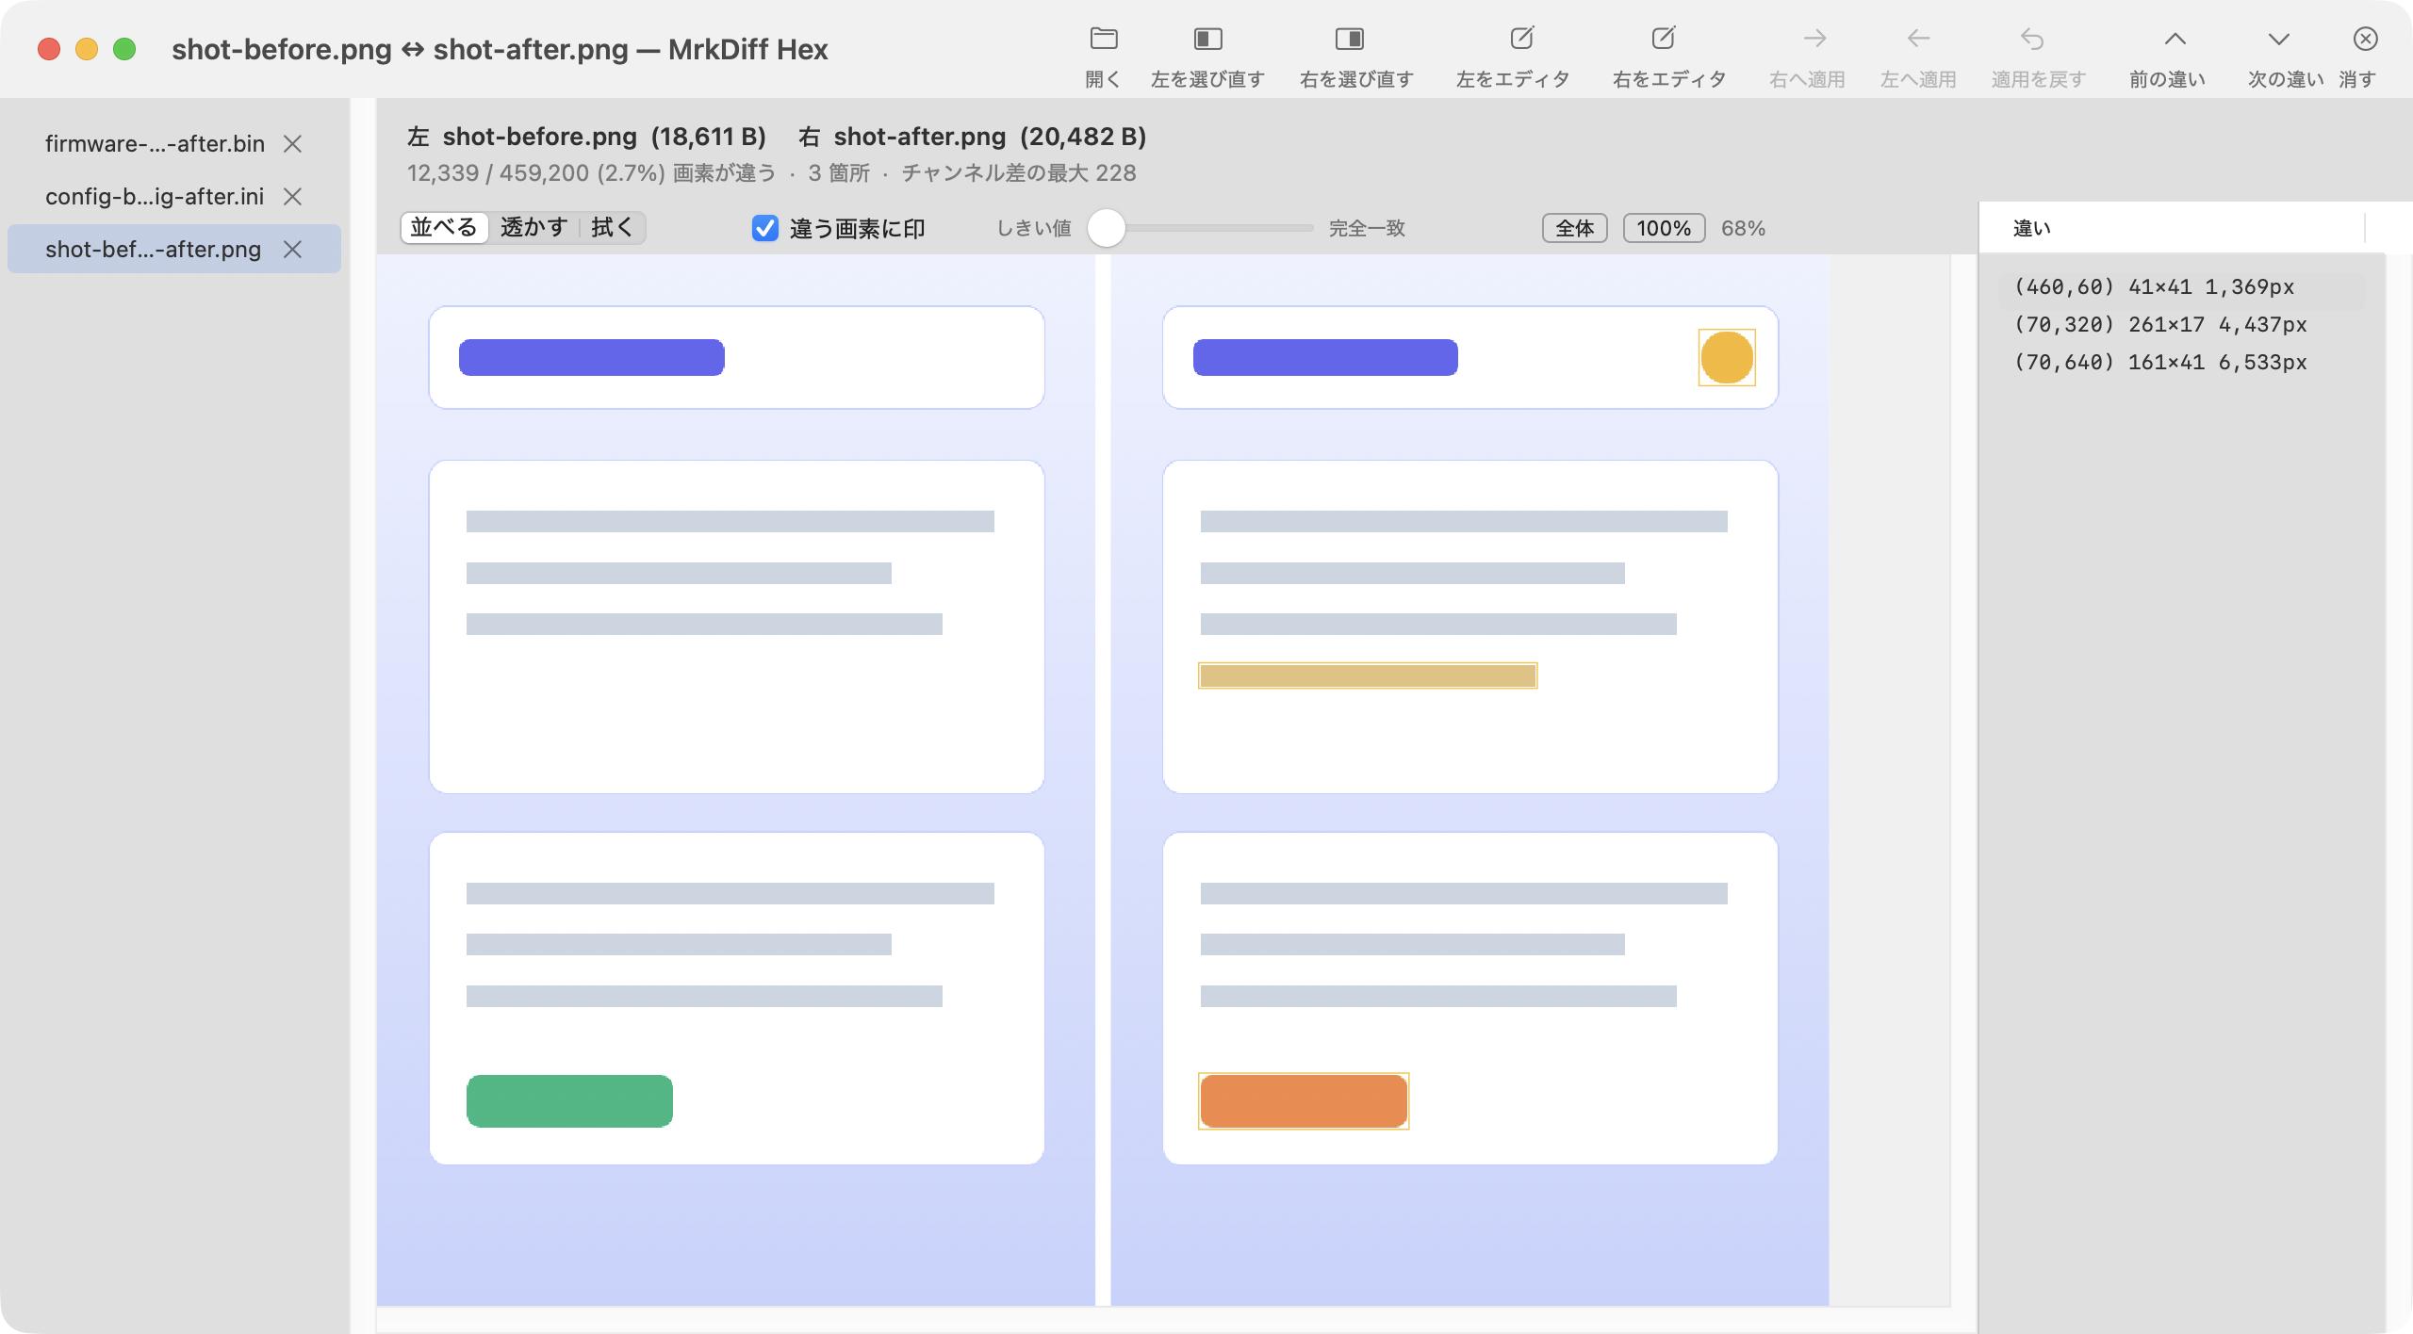Click 左を選び直す toolbar icon
Image resolution: width=2413 pixels, height=1334 pixels.
pos(1207,39)
